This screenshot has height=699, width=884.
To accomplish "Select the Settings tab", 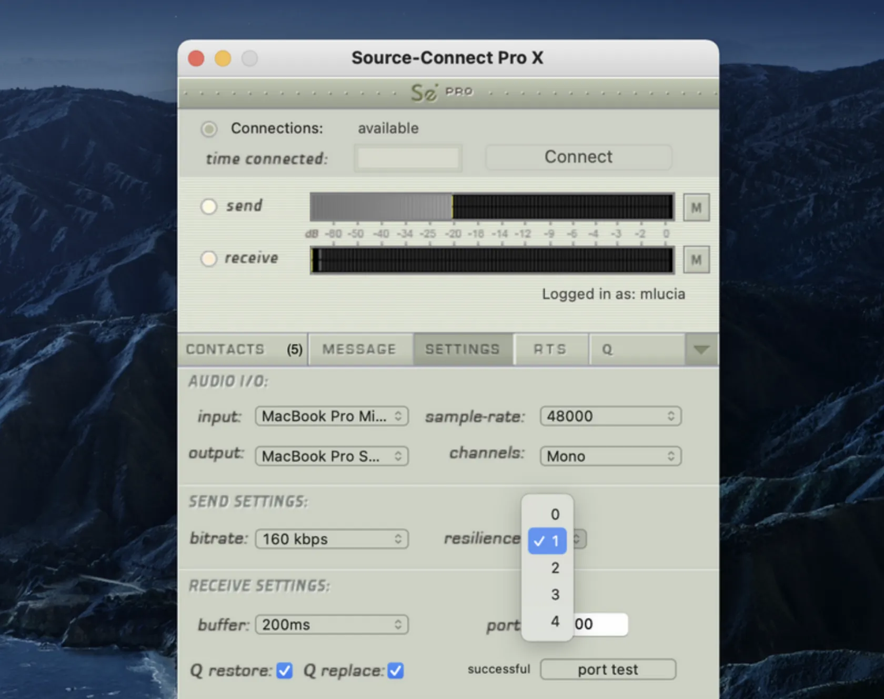I will pyautogui.click(x=463, y=349).
